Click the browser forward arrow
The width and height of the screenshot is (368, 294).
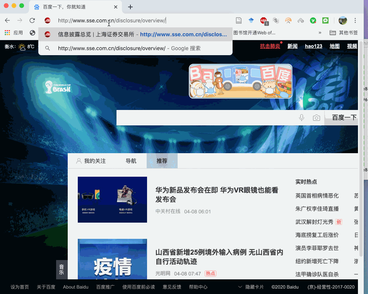tap(20, 20)
